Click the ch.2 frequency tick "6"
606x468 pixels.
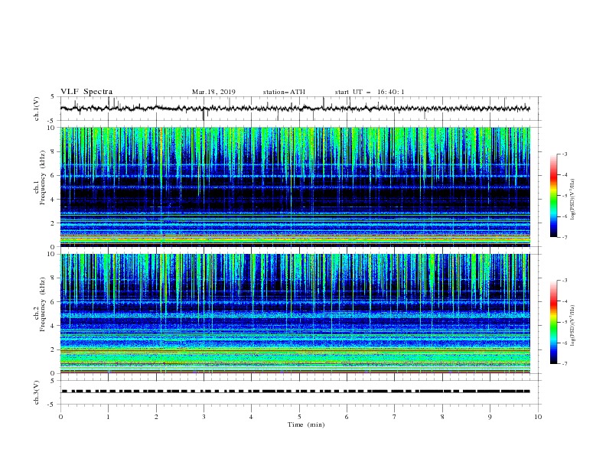click(54, 302)
